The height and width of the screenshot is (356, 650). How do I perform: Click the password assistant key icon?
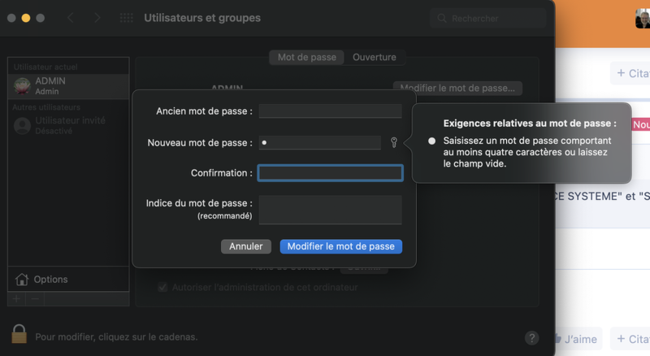coord(394,143)
